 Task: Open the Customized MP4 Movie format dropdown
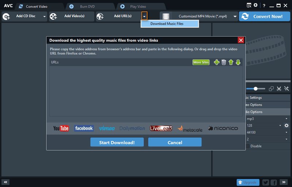click(235, 16)
